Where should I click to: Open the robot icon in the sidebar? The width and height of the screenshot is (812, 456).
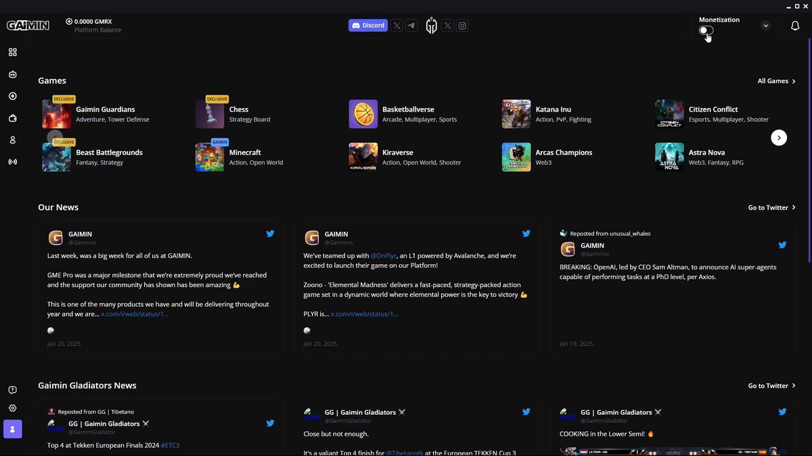(12, 74)
